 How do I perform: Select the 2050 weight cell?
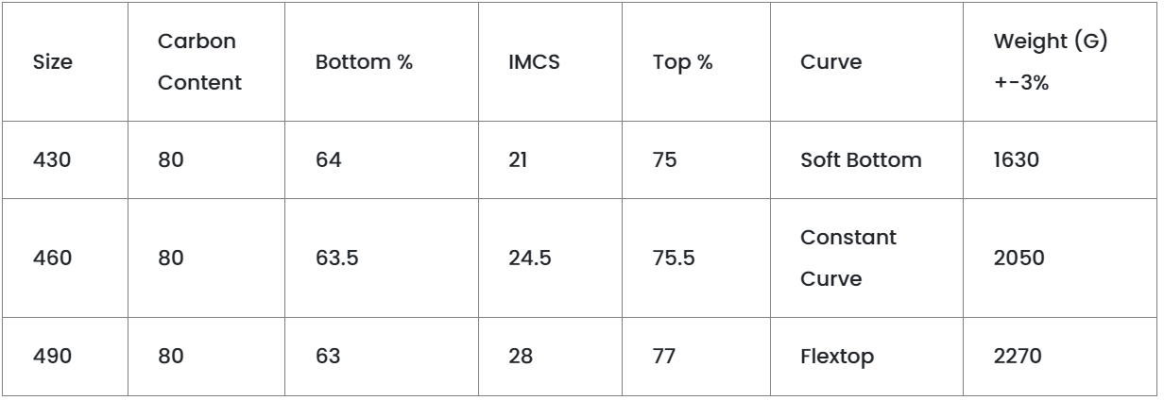[1019, 258]
